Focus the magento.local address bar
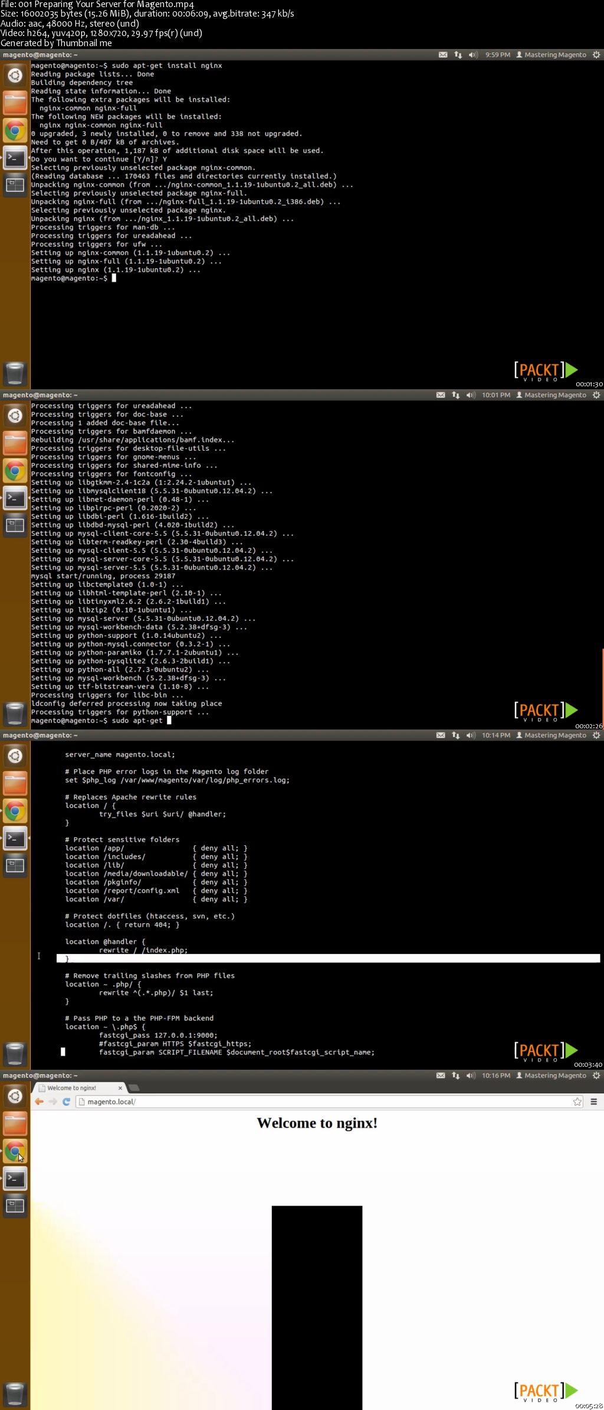 click(330, 1102)
